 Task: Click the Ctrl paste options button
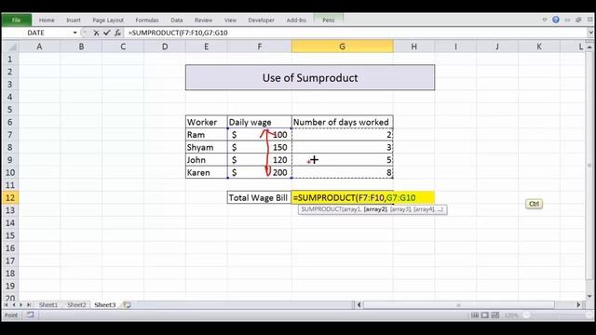[534, 204]
